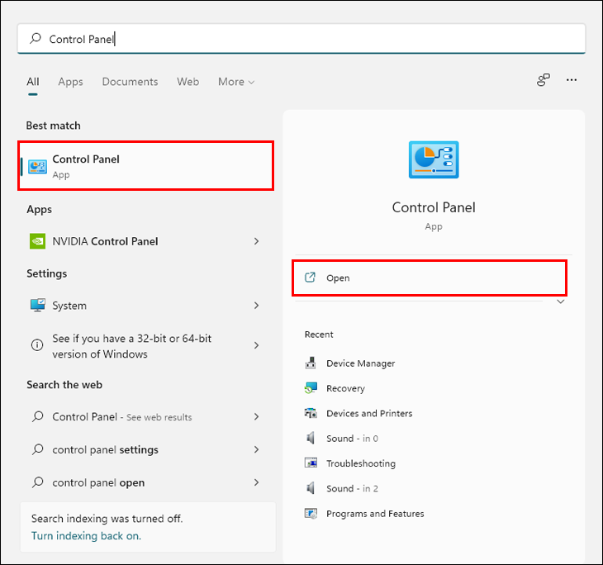Expand NVIDIA Control Panel result arrow

[256, 241]
